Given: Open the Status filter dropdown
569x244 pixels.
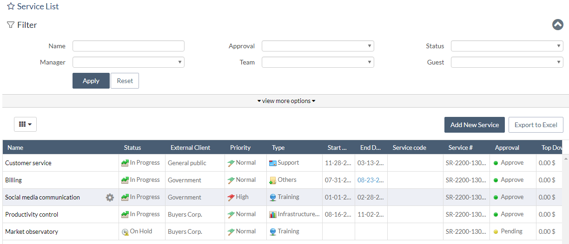Looking at the screenshot, I should (507, 46).
